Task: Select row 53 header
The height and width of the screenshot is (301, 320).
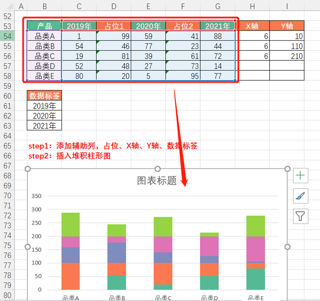Action: (x=7, y=26)
